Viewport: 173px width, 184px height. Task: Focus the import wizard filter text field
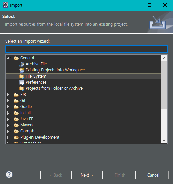(87, 49)
